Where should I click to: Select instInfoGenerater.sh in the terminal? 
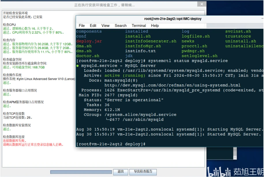click(x=151, y=41)
